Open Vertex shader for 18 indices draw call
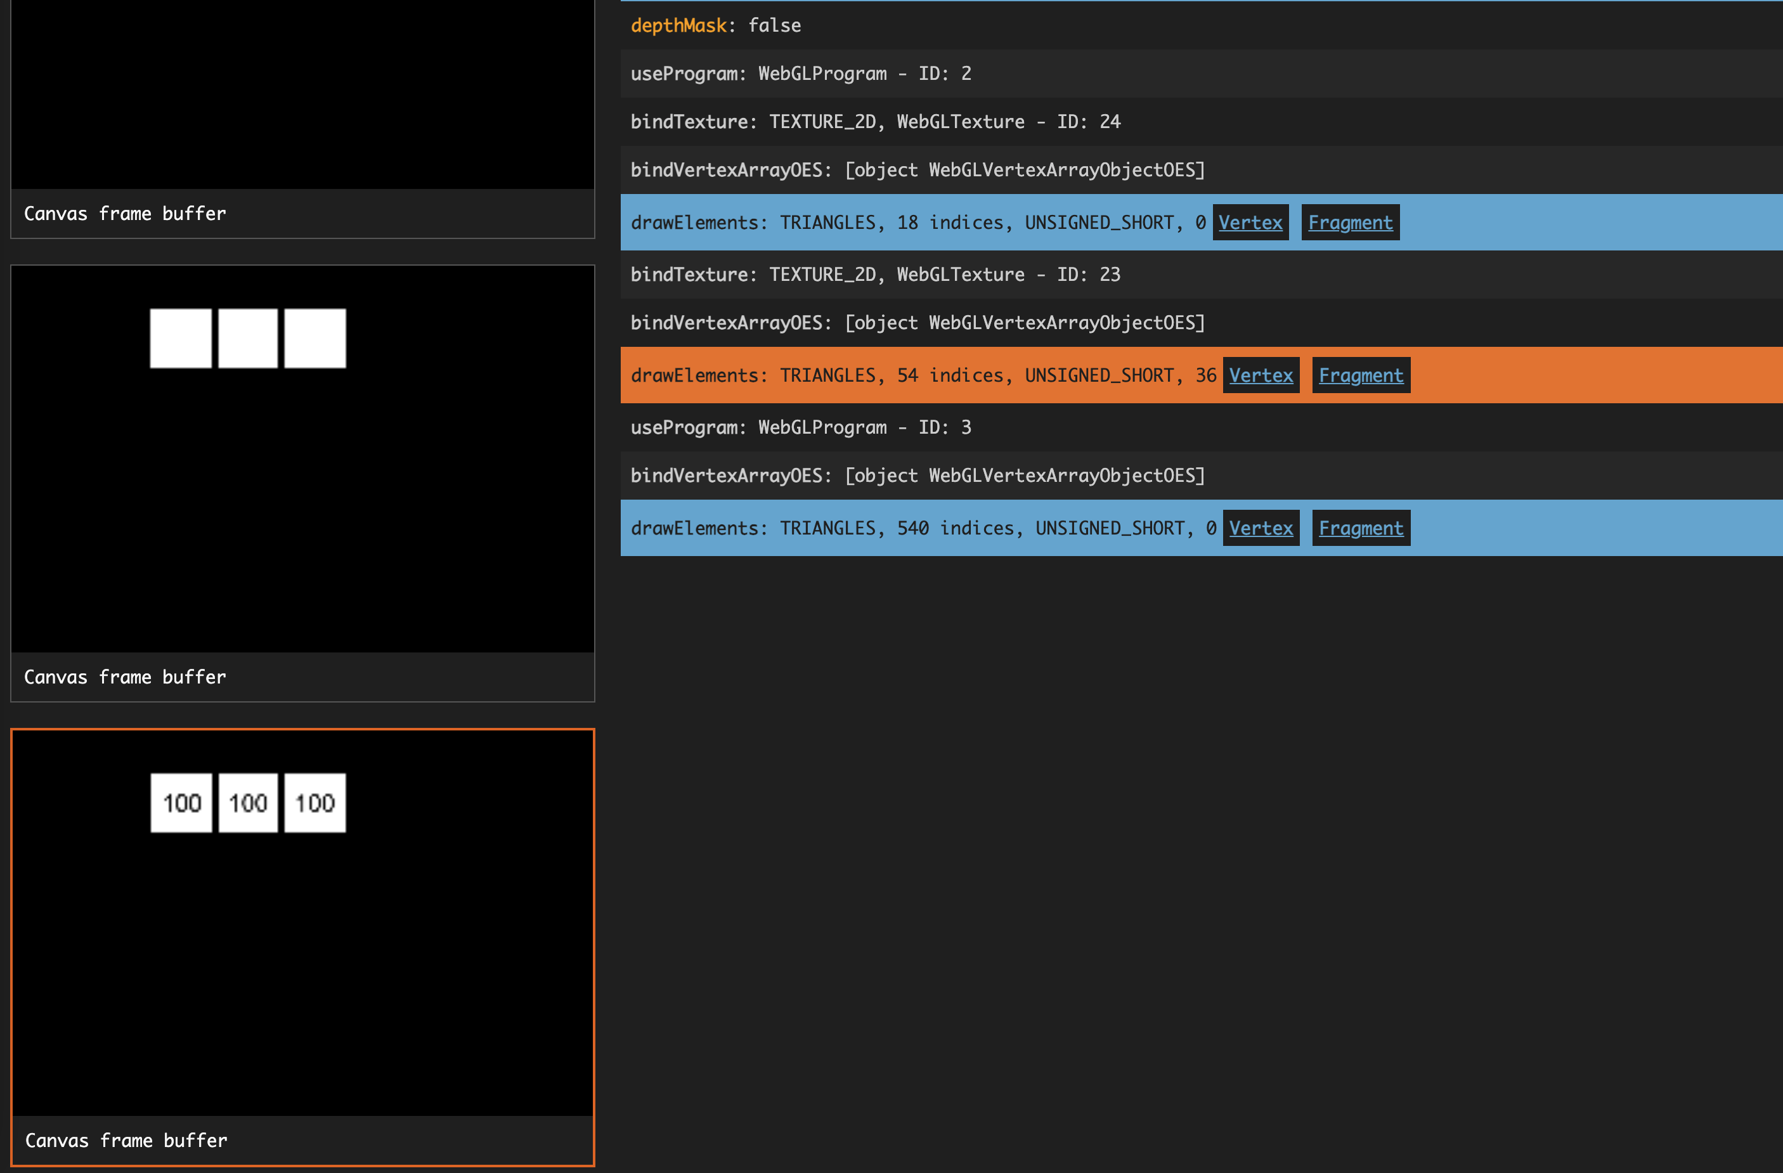 click(1250, 223)
